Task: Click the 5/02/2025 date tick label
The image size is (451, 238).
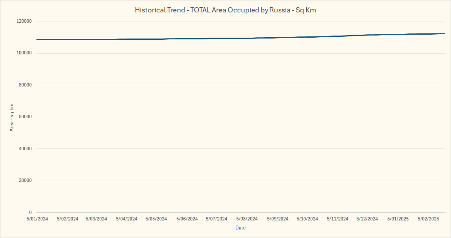Action: tap(428, 219)
